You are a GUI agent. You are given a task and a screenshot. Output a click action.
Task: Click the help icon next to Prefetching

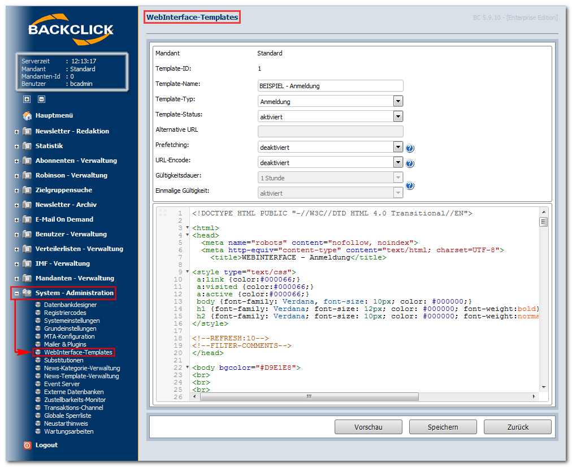(410, 149)
